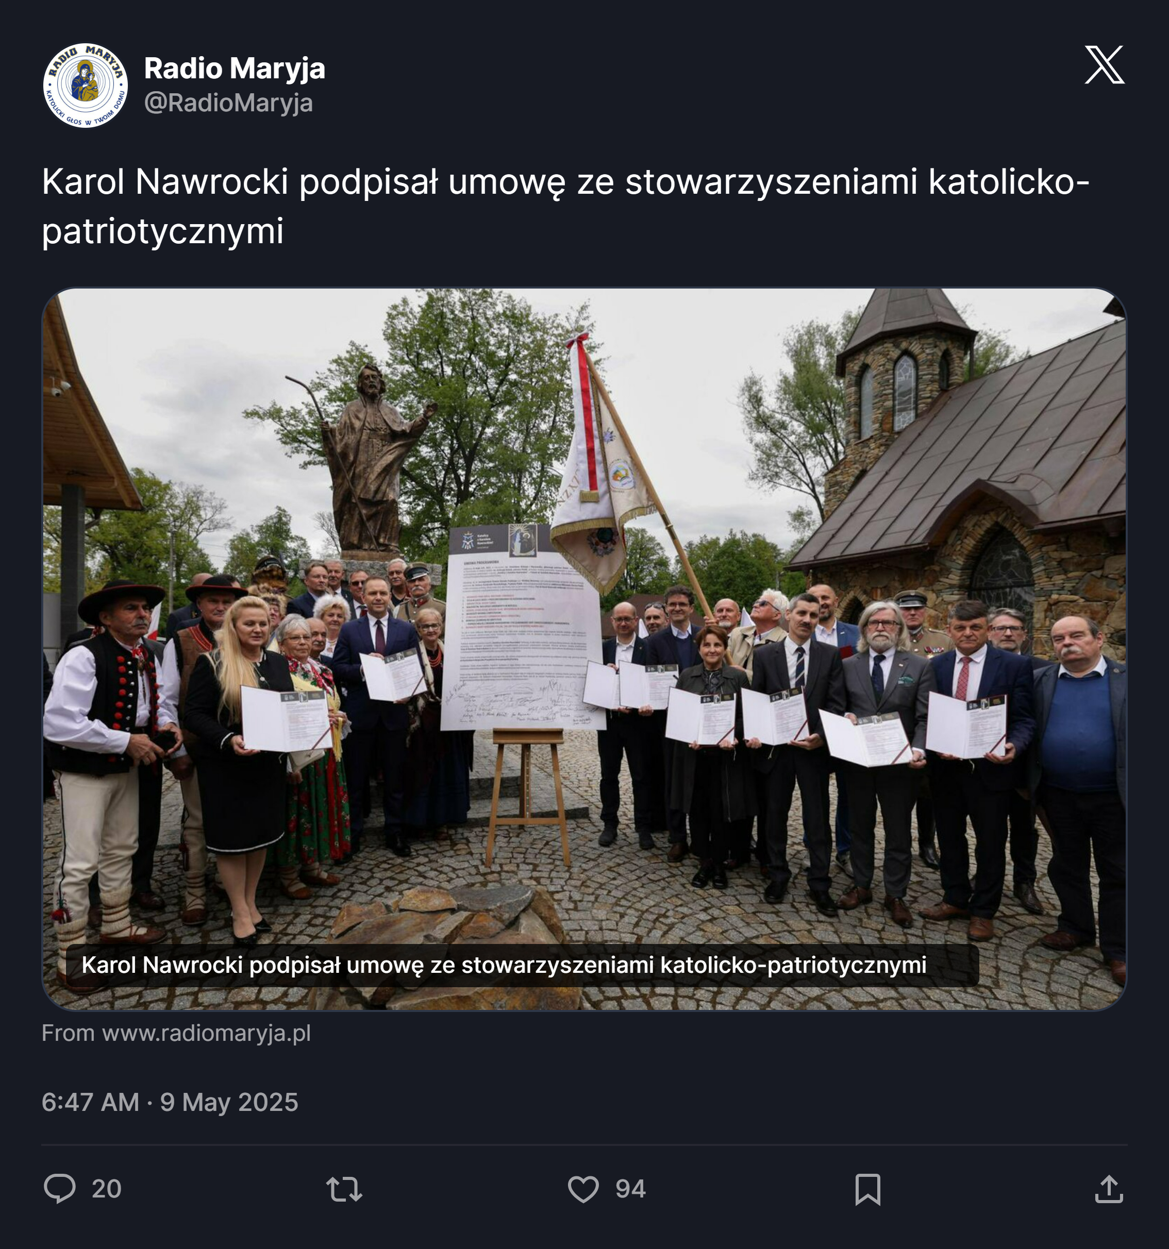Click the retweet arrows icon
The width and height of the screenshot is (1169, 1249).
point(344,1189)
